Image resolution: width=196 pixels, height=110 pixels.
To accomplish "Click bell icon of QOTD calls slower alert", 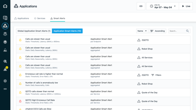I will coord(20,93).
